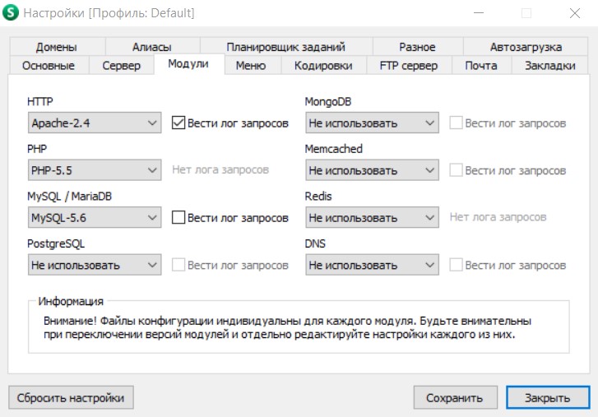Expand the Memcached module dropdown
The height and width of the screenshot is (417, 598).
tap(372, 170)
